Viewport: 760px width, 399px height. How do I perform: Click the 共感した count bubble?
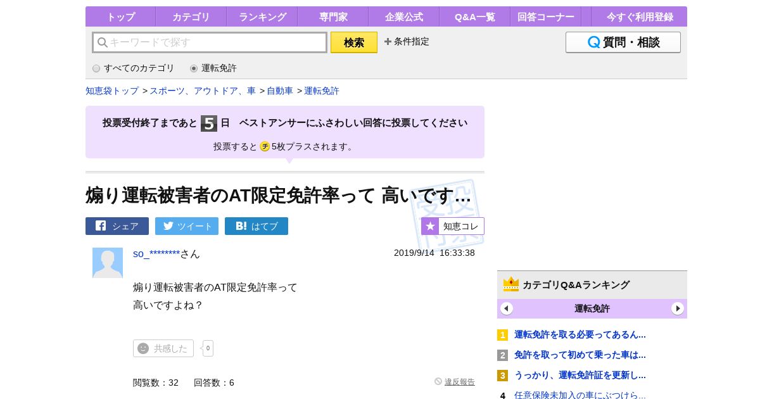(x=208, y=348)
